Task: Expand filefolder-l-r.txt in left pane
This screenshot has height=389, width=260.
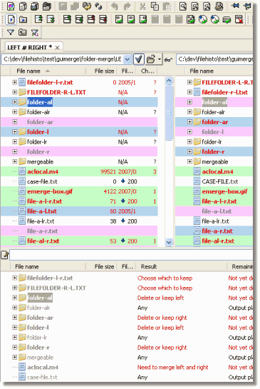Action: [15, 82]
